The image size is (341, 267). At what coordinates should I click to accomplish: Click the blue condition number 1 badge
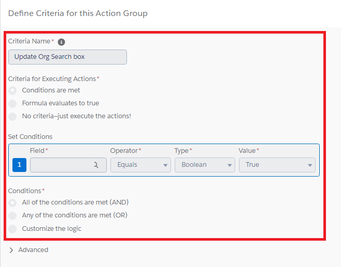pos(19,165)
